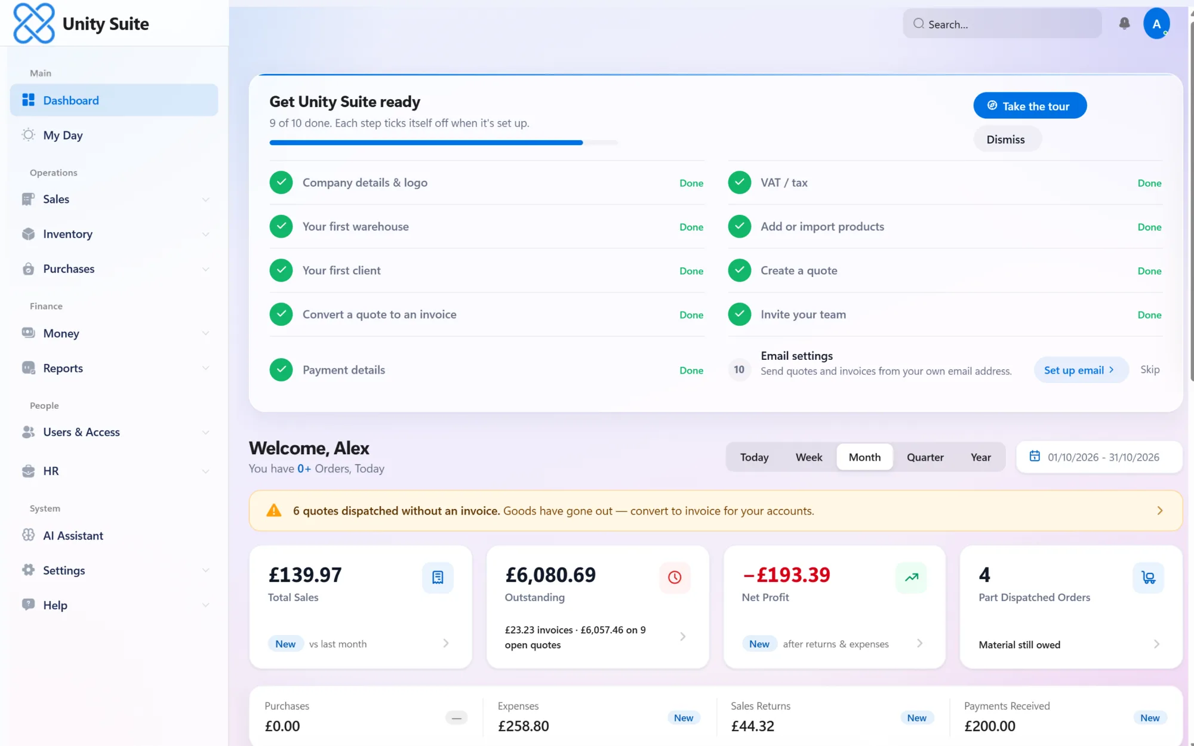Open the notifications bell

click(x=1124, y=23)
